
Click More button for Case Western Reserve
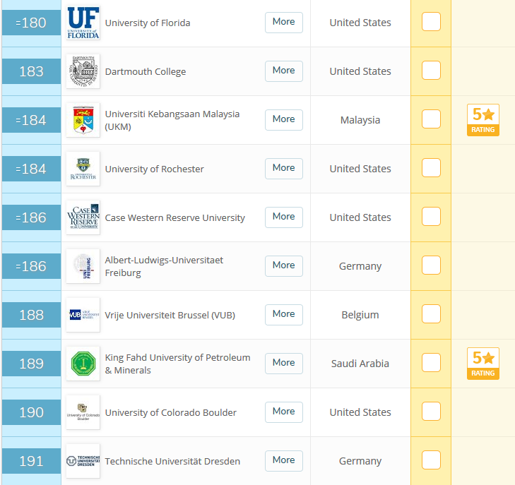[283, 217]
